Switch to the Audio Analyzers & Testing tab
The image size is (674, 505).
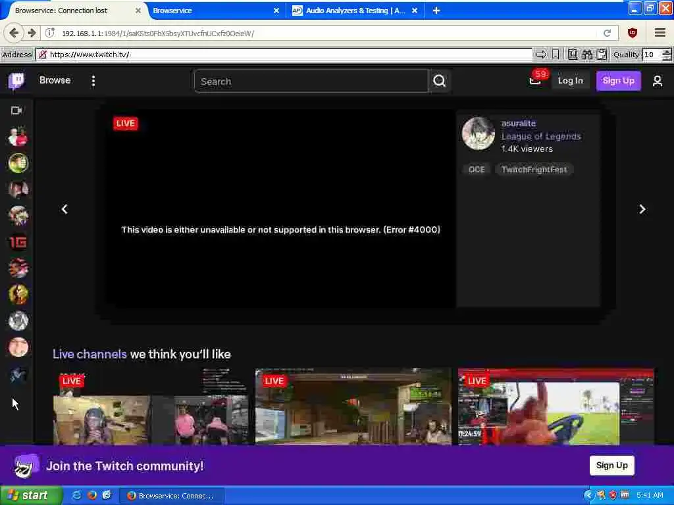[355, 11]
